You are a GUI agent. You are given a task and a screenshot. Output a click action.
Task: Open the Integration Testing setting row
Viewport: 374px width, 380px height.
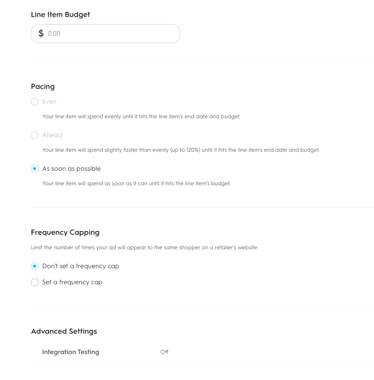(x=71, y=352)
